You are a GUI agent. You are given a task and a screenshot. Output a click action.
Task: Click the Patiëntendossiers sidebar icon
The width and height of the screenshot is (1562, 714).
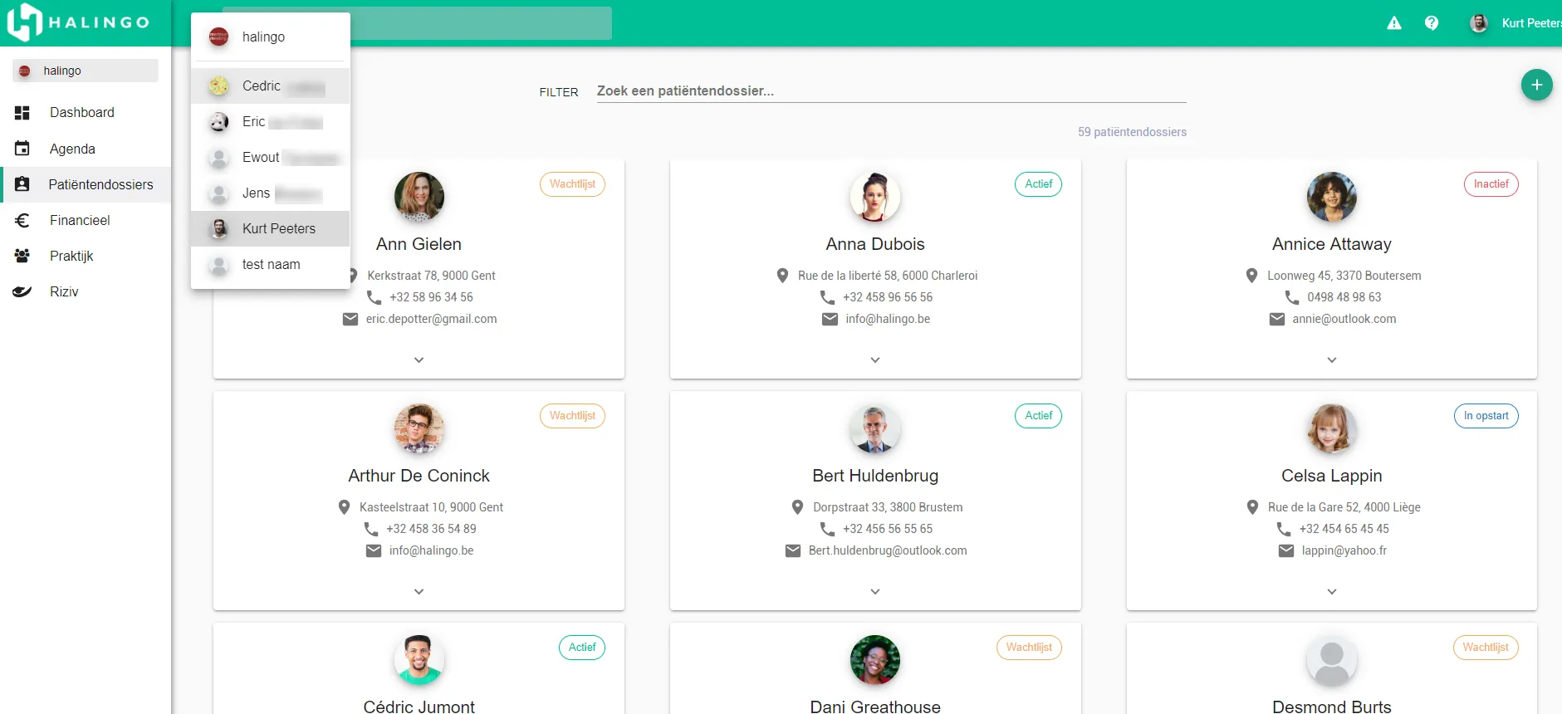point(22,184)
